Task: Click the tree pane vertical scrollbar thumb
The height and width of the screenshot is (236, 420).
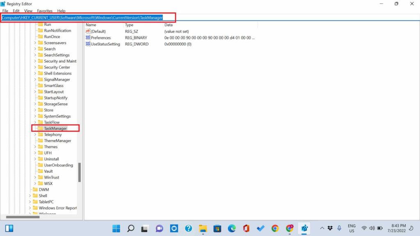Action: click(x=79, y=172)
